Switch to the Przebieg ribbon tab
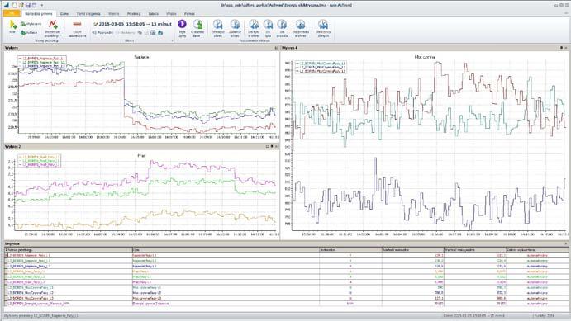The image size is (571, 321). point(134,14)
